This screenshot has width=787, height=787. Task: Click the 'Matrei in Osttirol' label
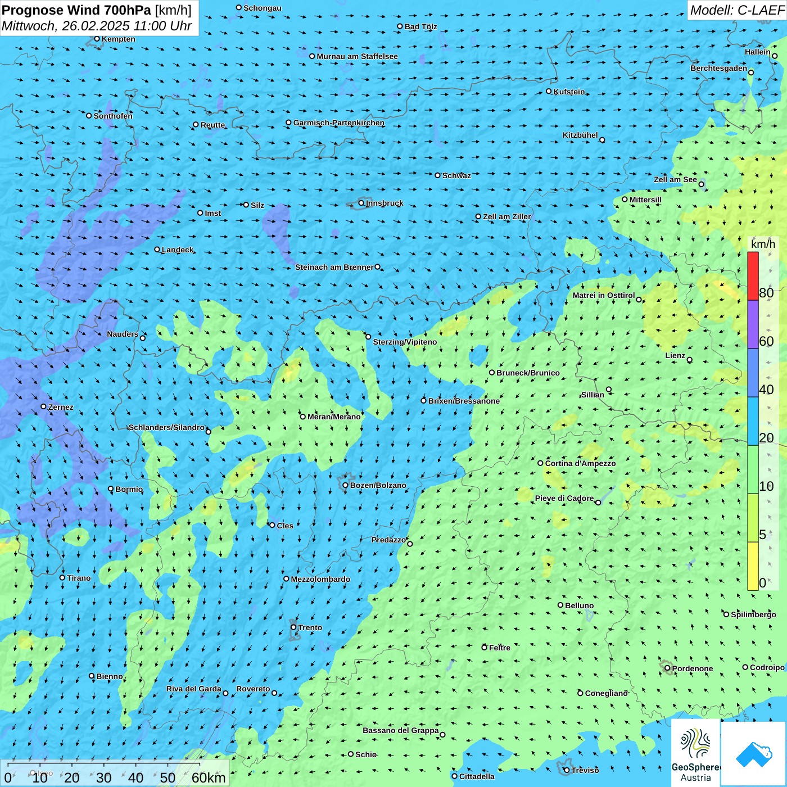click(x=604, y=295)
